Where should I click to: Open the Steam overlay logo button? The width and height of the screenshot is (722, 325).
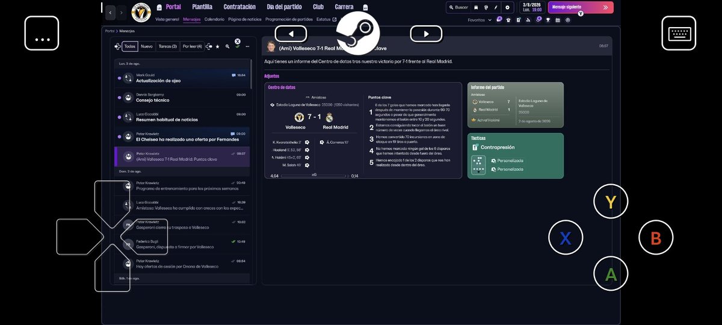tap(357, 33)
